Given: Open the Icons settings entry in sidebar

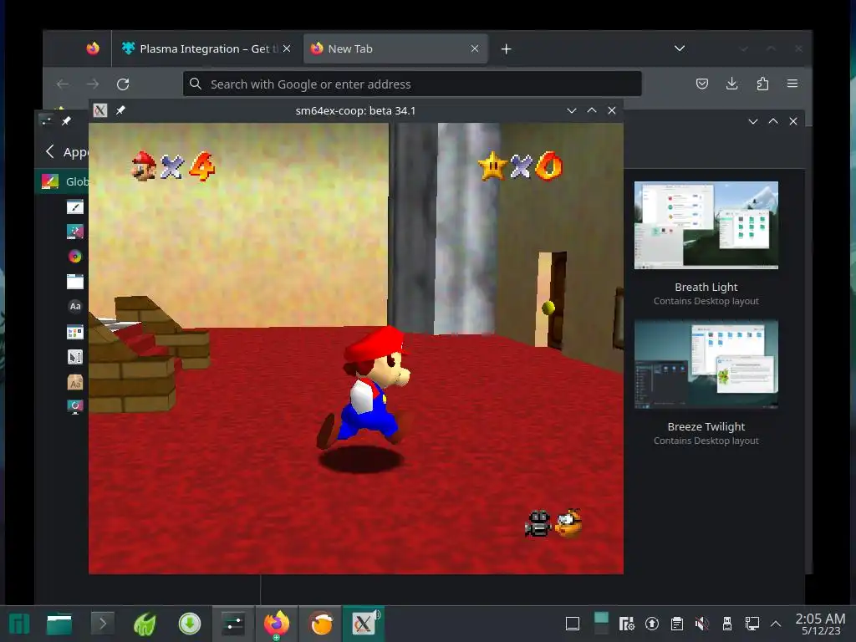Looking at the screenshot, I should click(74, 332).
